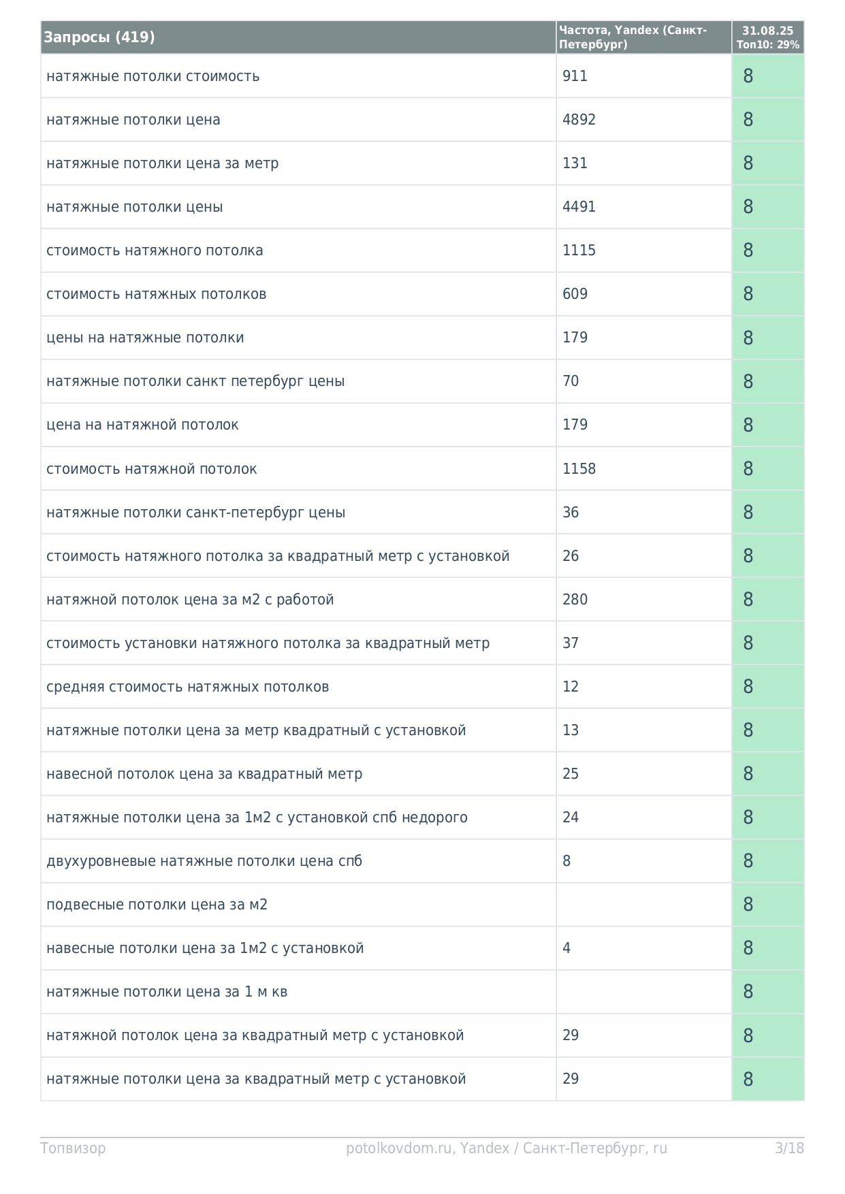
Task: Click frequency value 25
Action: click(x=571, y=774)
